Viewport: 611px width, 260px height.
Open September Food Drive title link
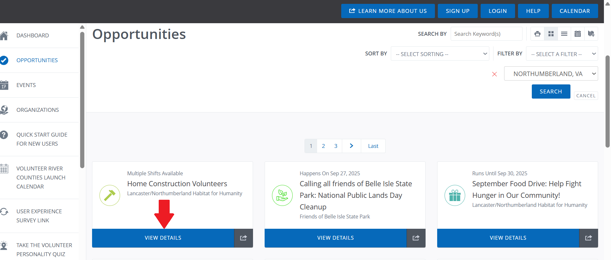click(527, 189)
